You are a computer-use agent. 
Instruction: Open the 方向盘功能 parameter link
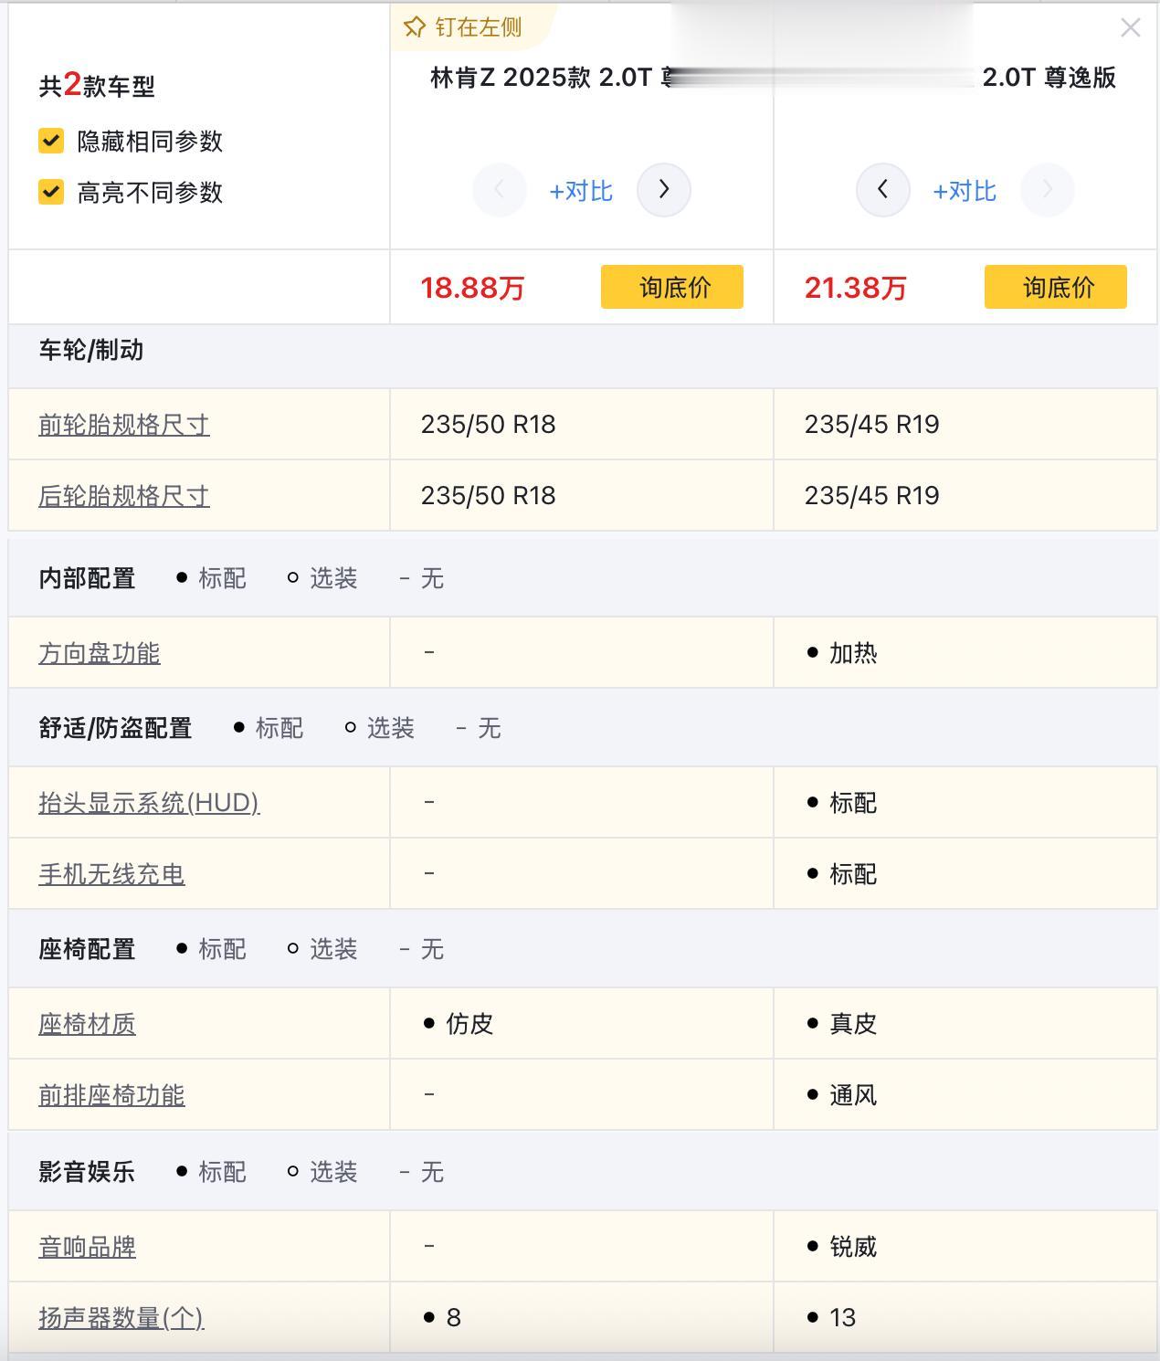pos(100,653)
